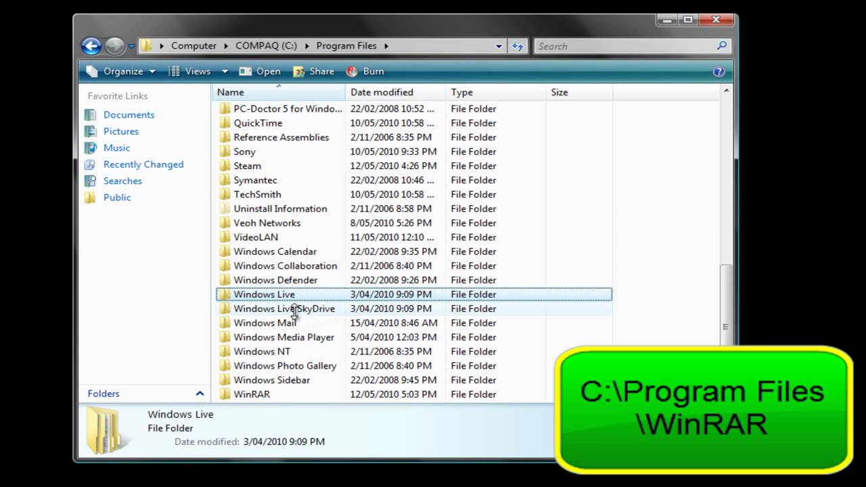Screen dimensions: 866x487
Task: Select the Steam folder icon
Action: pyautogui.click(x=225, y=166)
